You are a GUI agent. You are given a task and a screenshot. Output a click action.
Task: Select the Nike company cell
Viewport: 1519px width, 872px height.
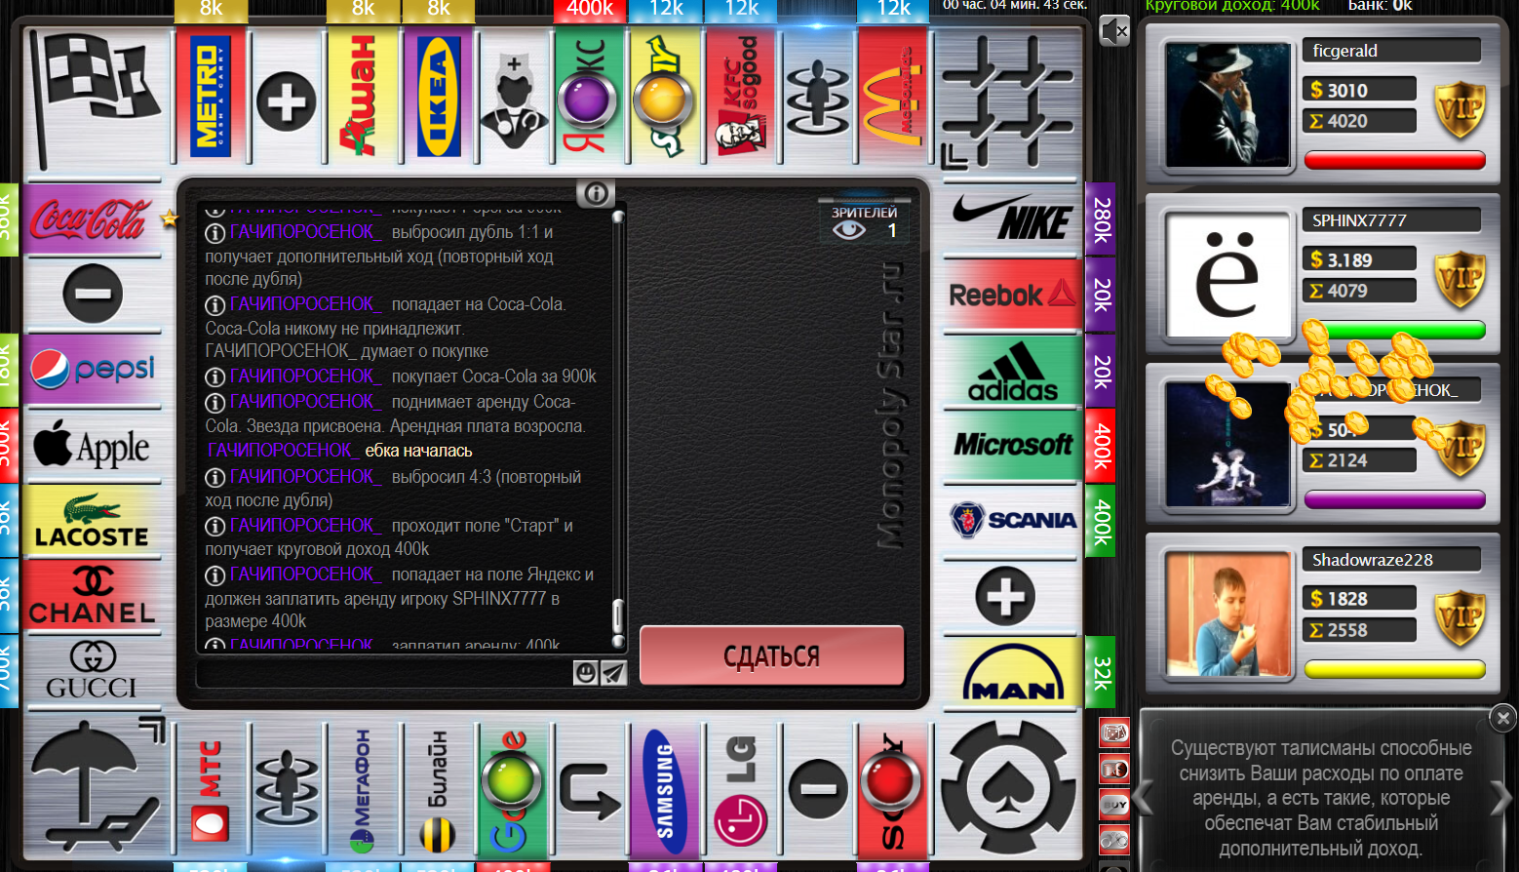(x=1012, y=218)
